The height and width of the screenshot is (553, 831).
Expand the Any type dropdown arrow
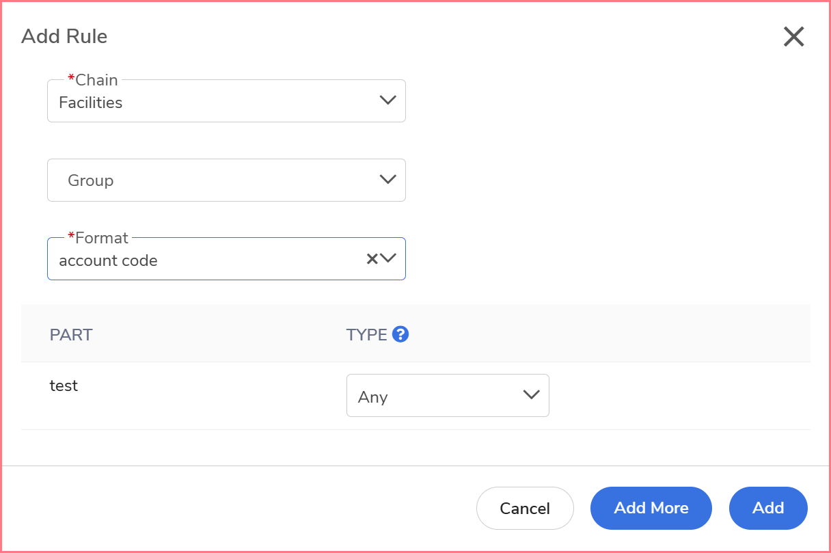point(531,395)
